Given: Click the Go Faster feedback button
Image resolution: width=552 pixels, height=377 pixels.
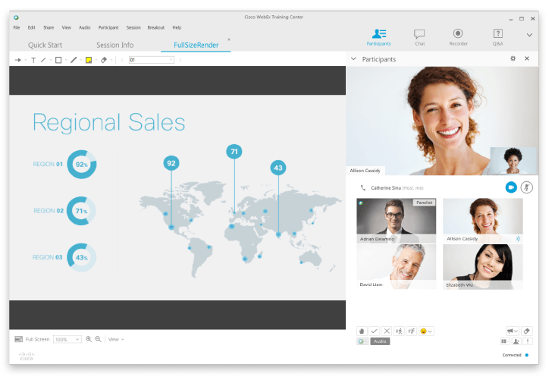Looking at the screenshot, I should (x=411, y=331).
